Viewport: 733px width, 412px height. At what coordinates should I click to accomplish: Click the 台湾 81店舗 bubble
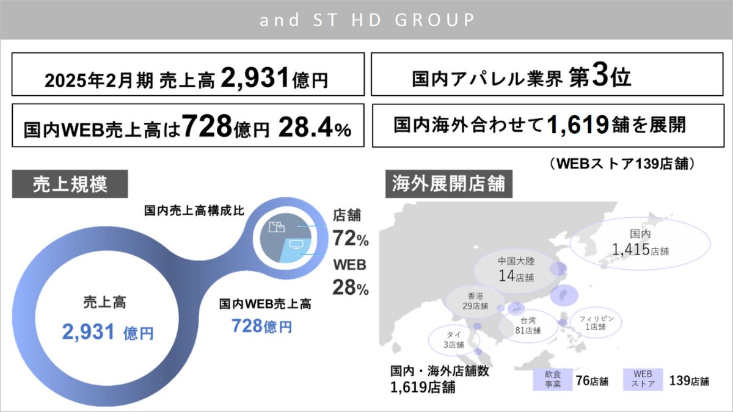click(x=527, y=325)
